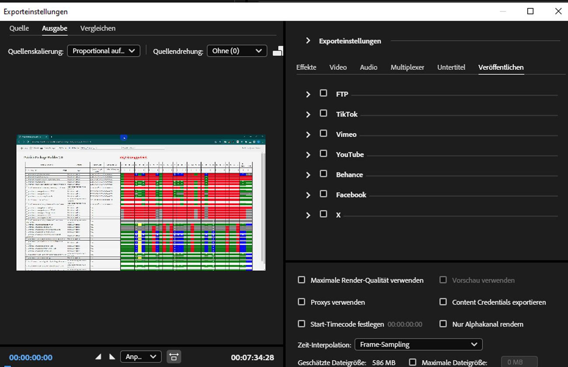
Task: Switch to the Multiplexer tab
Action: pos(407,67)
